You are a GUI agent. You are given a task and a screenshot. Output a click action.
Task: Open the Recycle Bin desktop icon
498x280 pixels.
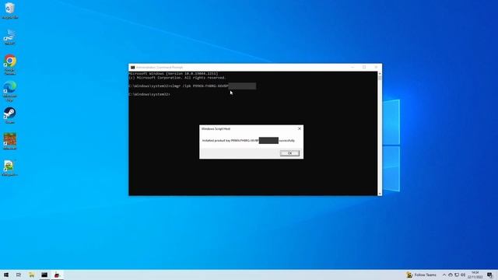click(10, 11)
